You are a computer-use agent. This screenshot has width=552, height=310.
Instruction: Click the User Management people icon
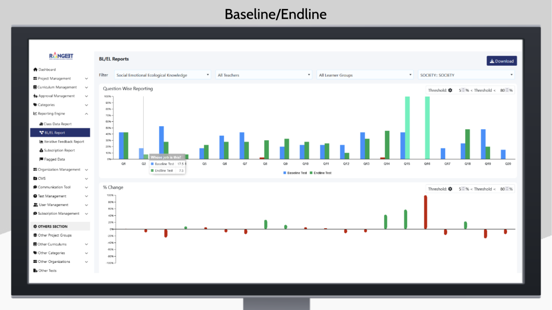tap(35, 205)
